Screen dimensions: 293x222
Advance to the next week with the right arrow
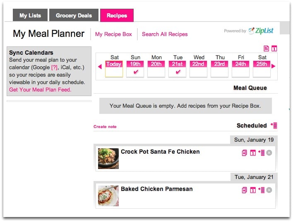click(273, 66)
